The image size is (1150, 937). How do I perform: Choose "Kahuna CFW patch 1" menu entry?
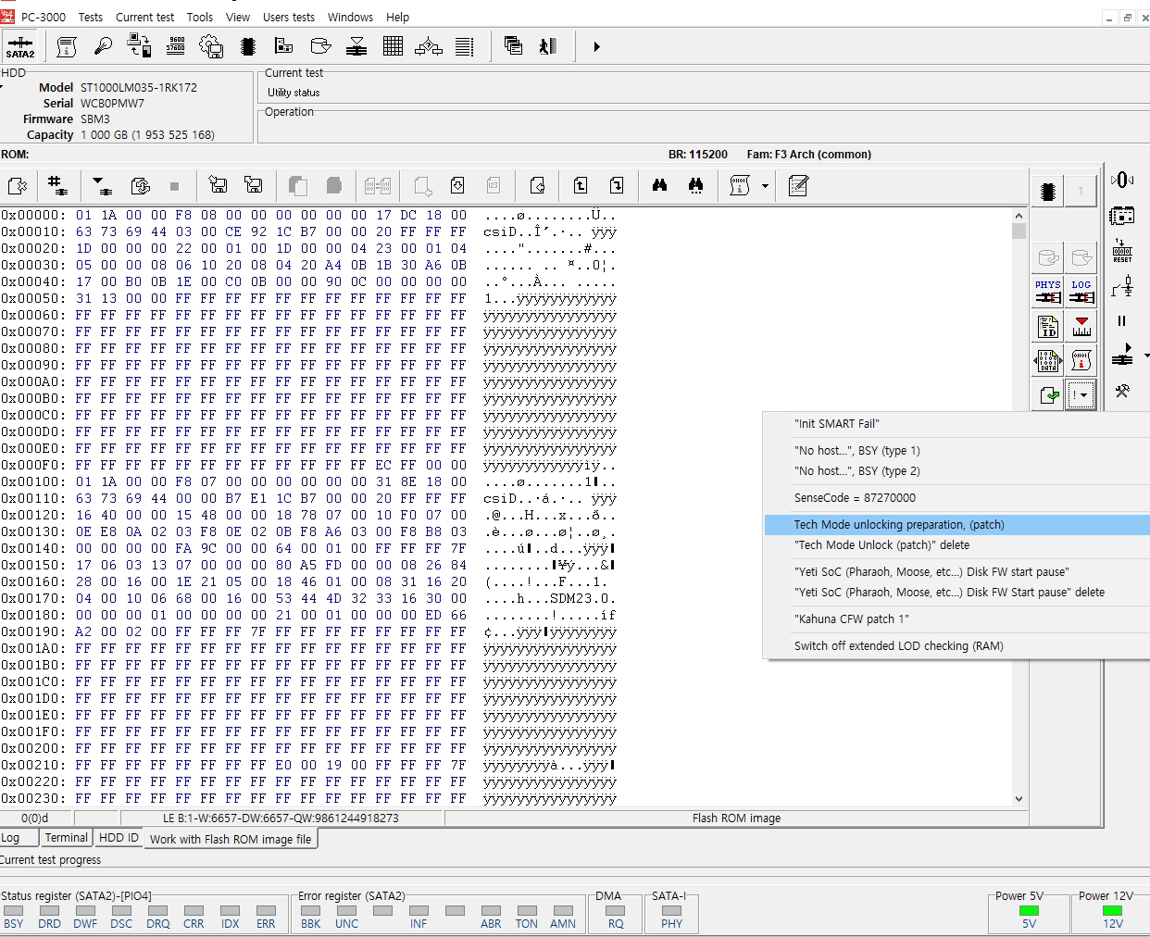pos(851,619)
